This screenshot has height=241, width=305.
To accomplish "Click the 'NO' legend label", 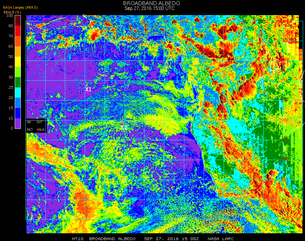I will click(x=29, y=122).
